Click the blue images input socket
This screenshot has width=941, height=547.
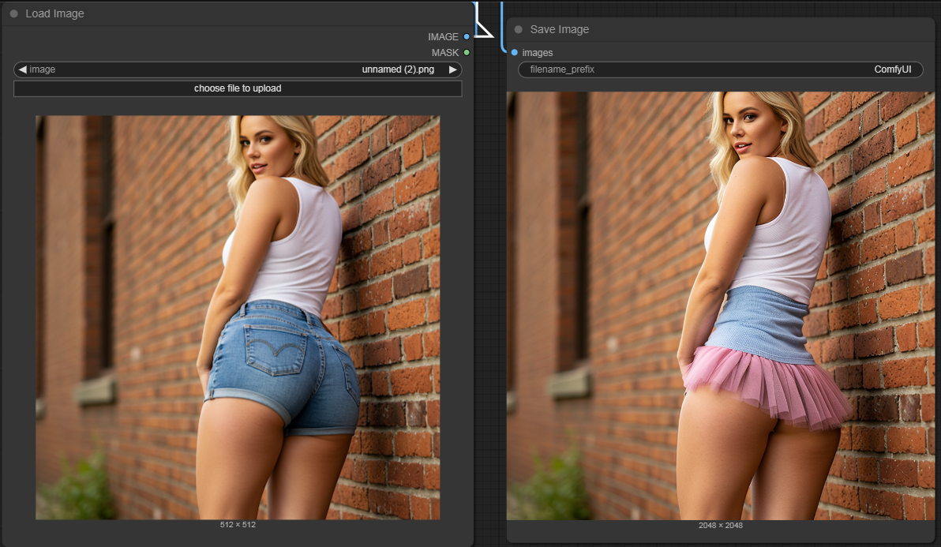(515, 53)
